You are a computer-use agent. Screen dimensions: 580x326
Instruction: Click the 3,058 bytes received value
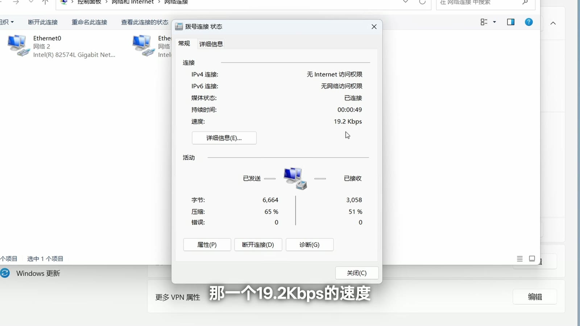coord(354,200)
